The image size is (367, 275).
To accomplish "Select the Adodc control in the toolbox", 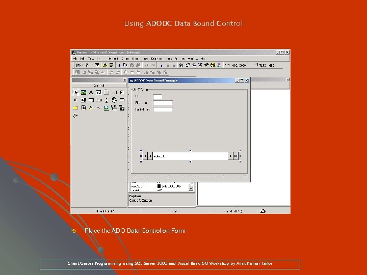I will pyautogui.click(x=75, y=116).
